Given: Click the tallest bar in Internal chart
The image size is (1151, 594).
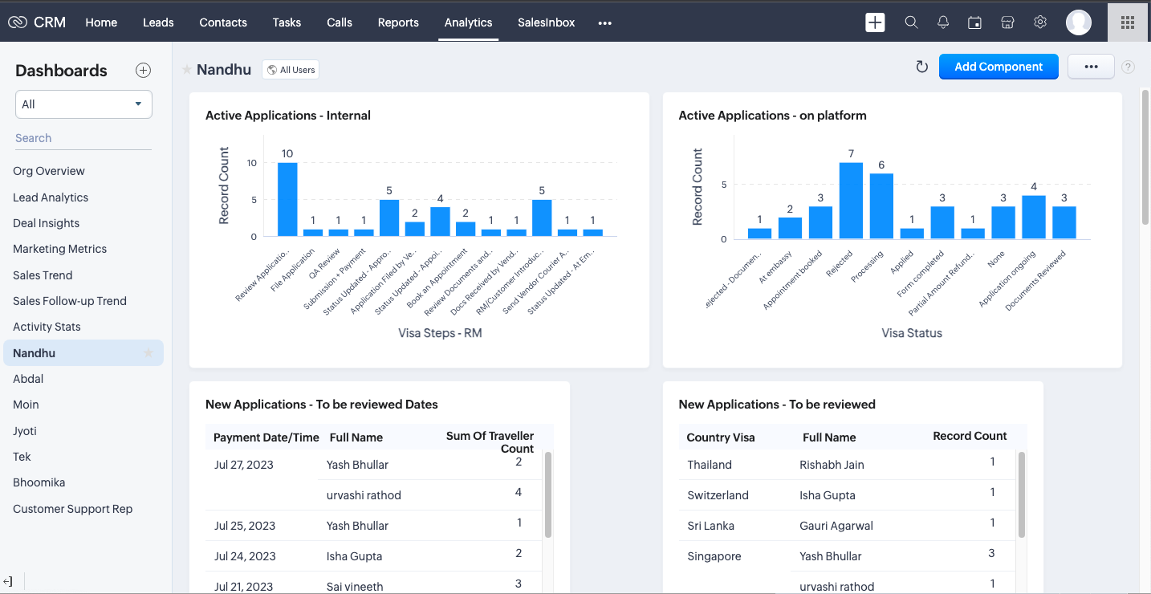Looking at the screenshot, I should click(x=287, y=199).
